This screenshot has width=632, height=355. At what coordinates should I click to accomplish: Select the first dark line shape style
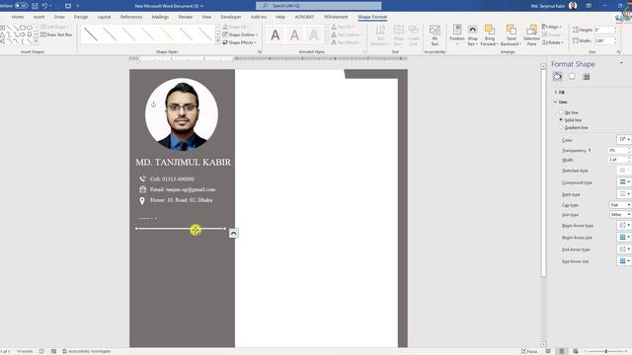coord(91,35)
